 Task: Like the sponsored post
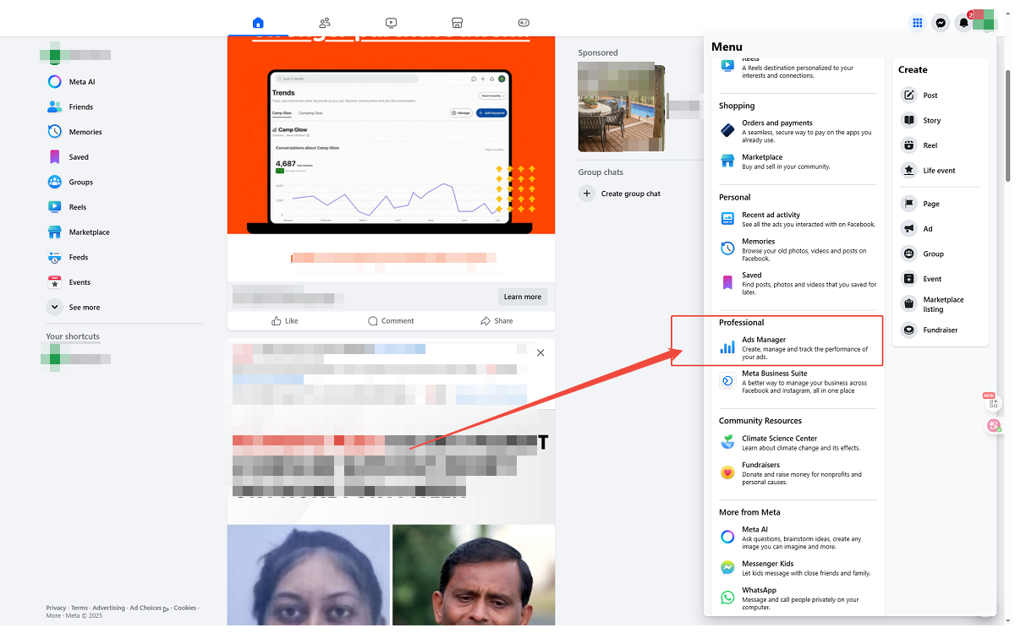284,321
